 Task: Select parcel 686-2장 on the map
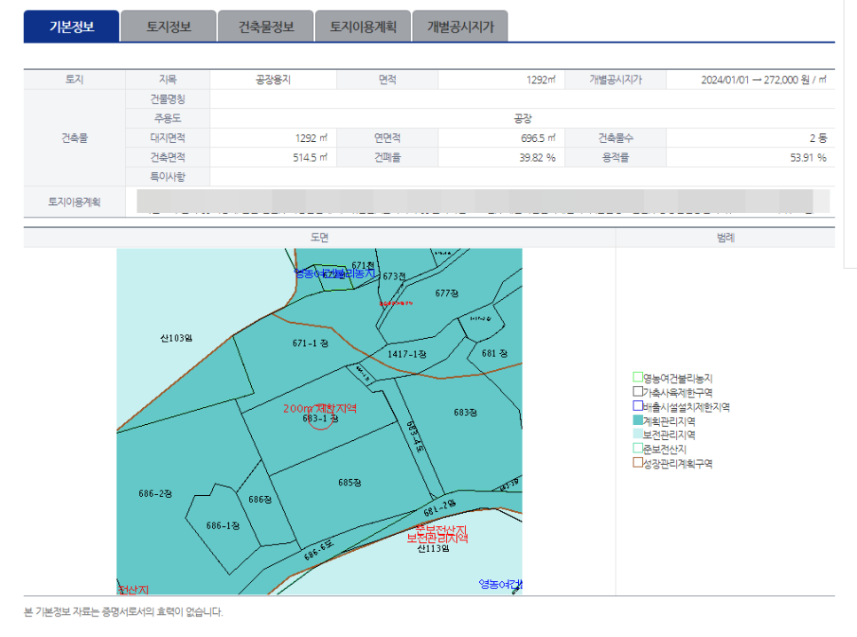point(155,493)
